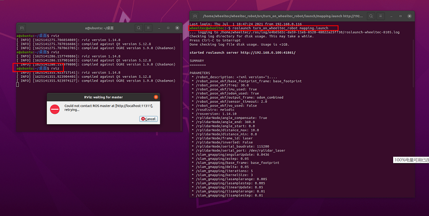The width and height of the screenshot is (429, 216).
Task: Open hamburger menu in wheeltec terminal
Action: pos(380,16)
